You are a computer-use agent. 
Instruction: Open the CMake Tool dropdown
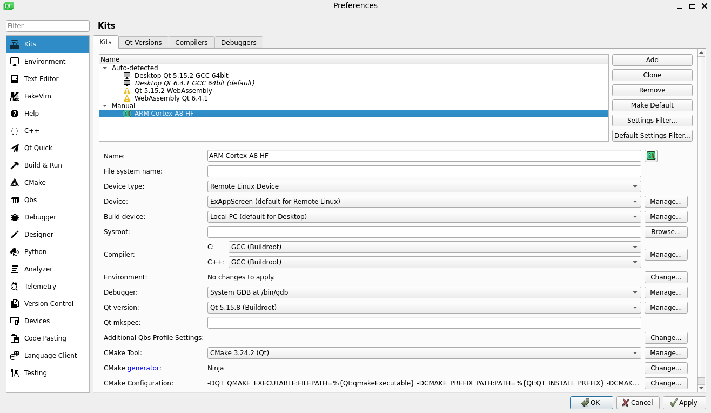click(x=424, y=353)
